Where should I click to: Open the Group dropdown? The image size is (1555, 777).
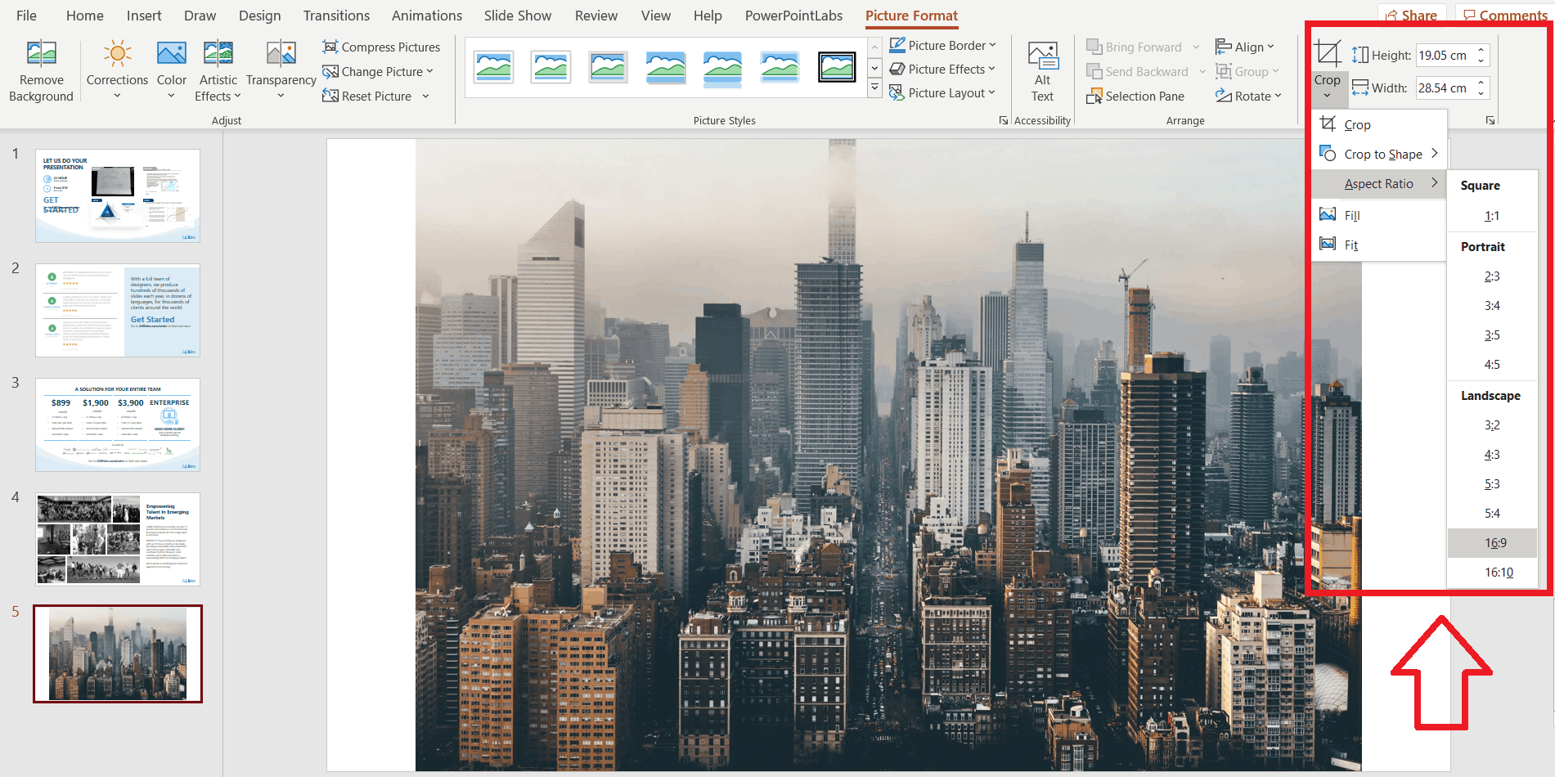pos(1247,71)
